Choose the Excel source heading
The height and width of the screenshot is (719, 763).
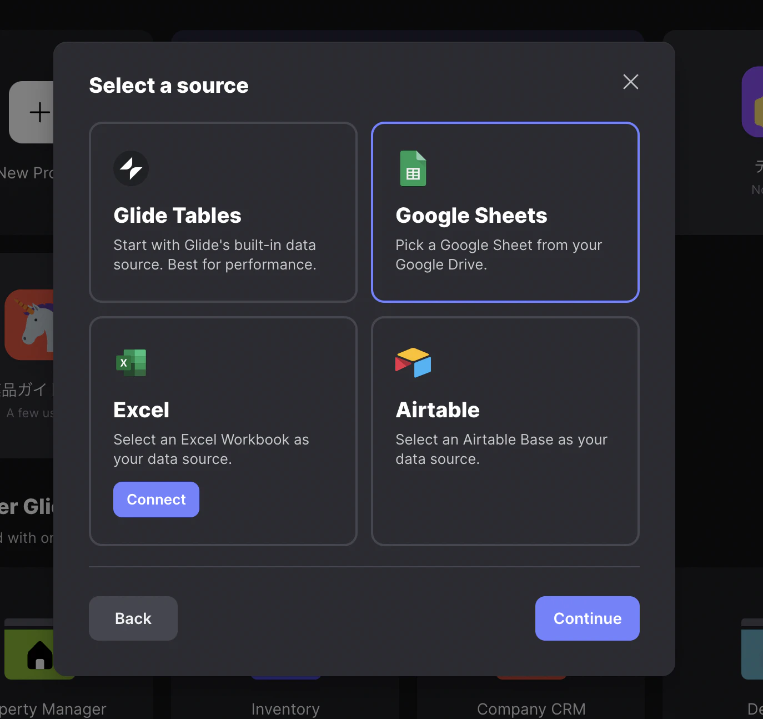point(142,410)
